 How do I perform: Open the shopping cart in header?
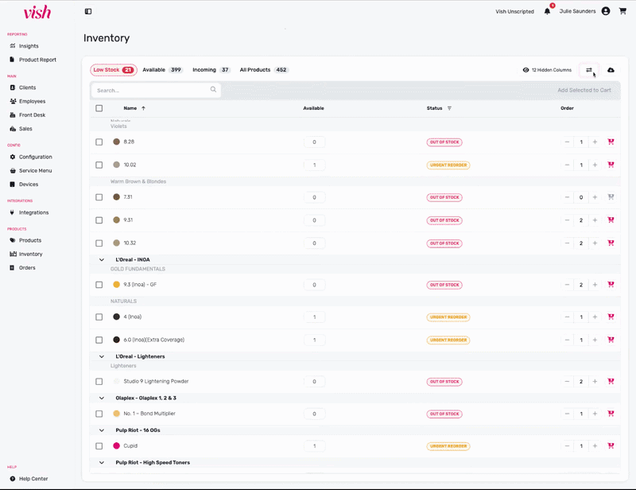coord(622,11)
